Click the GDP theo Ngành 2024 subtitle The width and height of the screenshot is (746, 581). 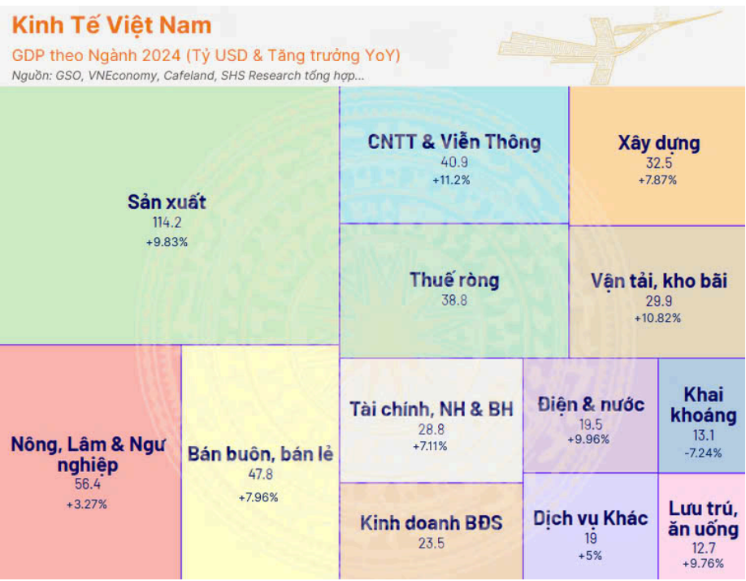pyautogui.click(x=206, y=56)
